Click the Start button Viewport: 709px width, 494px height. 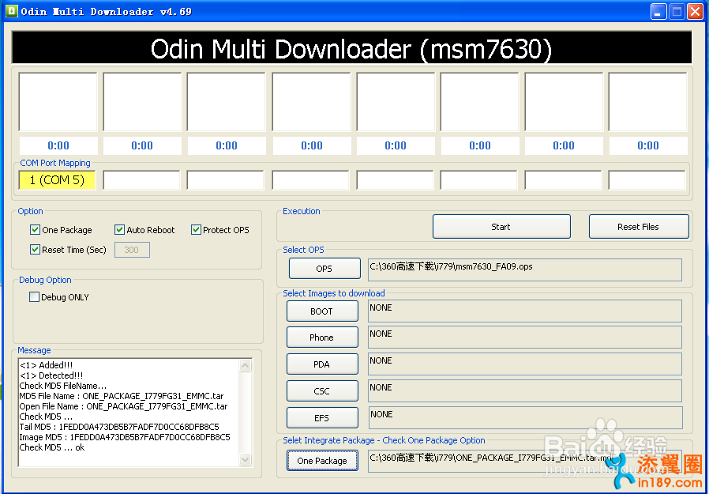click(501, 226)
